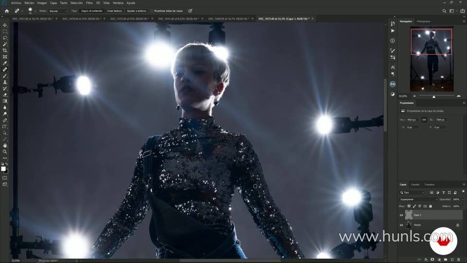This screenshot has width=467, height=263.
Task: Switch to the Canales tab
Action: tap(415, 185)
